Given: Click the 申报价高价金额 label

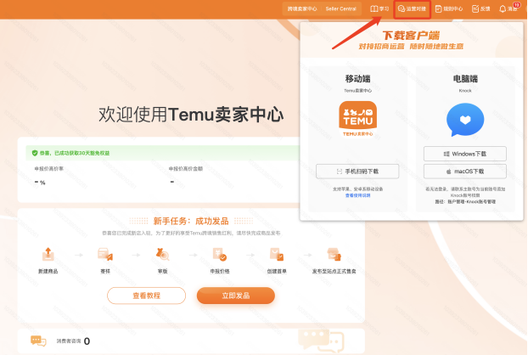Looking at the screenshot, I should click(x=186, y=169).
